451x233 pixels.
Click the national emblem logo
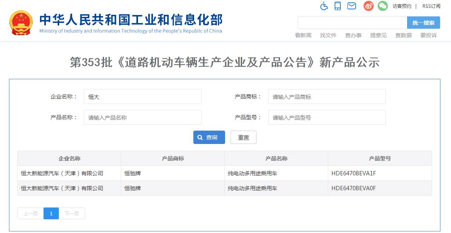(x=21, y=23)
